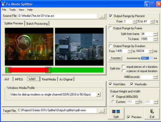The width and height of the screenshot is (161, 122).
Task: Switch to the Batch Processing tab
Action: 37,24
